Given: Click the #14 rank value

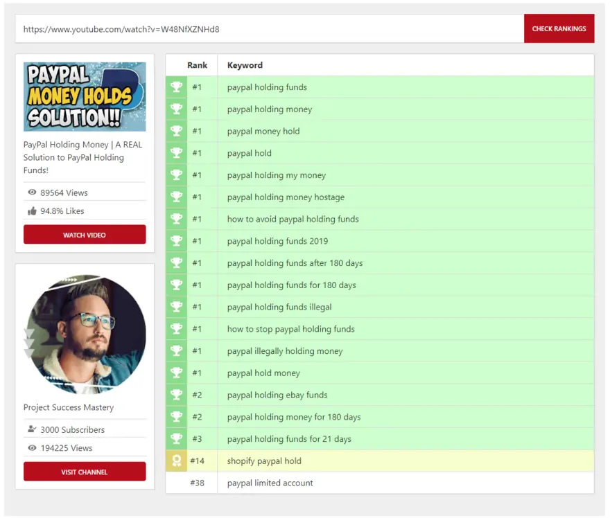Looking at the screenshot, I should point(198,461).
